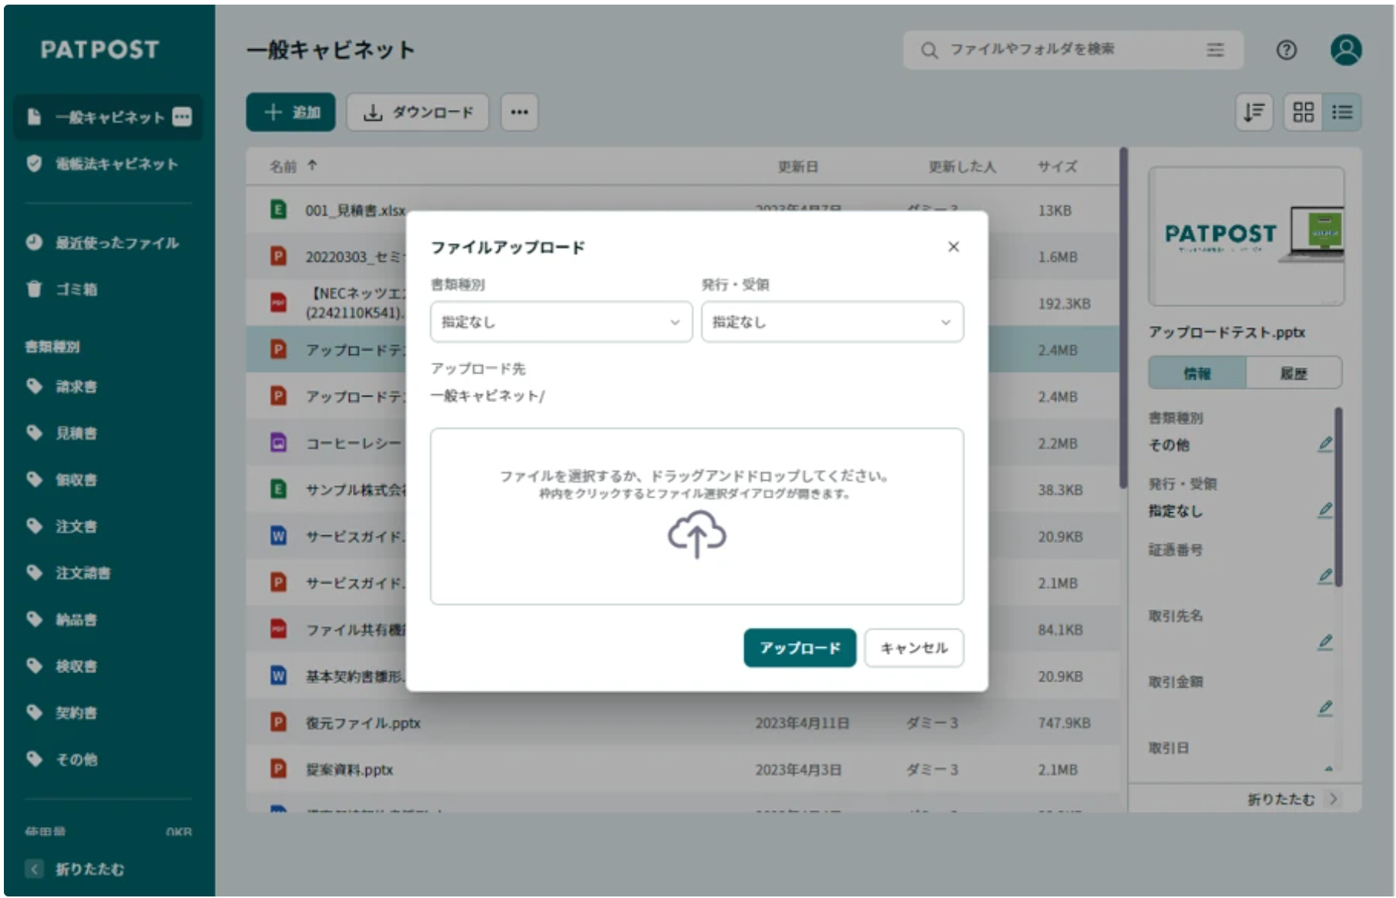The image size is (1396, 898).
Task: Collapse the right details panel via 折りたたむ
Action: coord(1292,799)
